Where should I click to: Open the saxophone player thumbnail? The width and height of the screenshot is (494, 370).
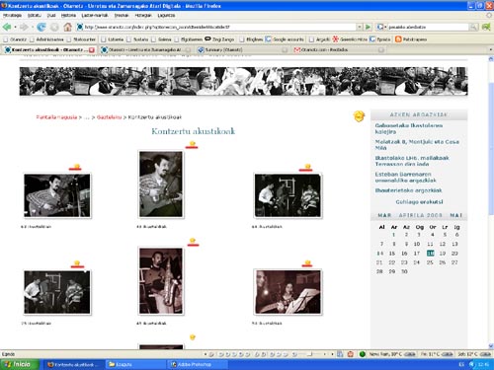161,280
